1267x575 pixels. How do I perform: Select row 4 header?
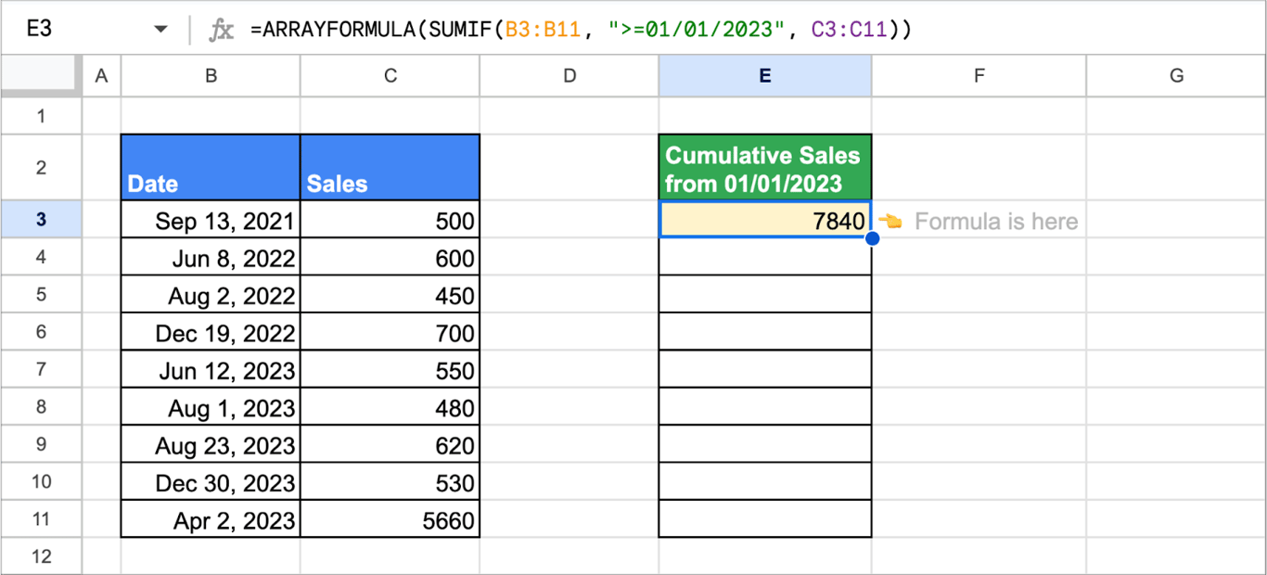(41, 257)
